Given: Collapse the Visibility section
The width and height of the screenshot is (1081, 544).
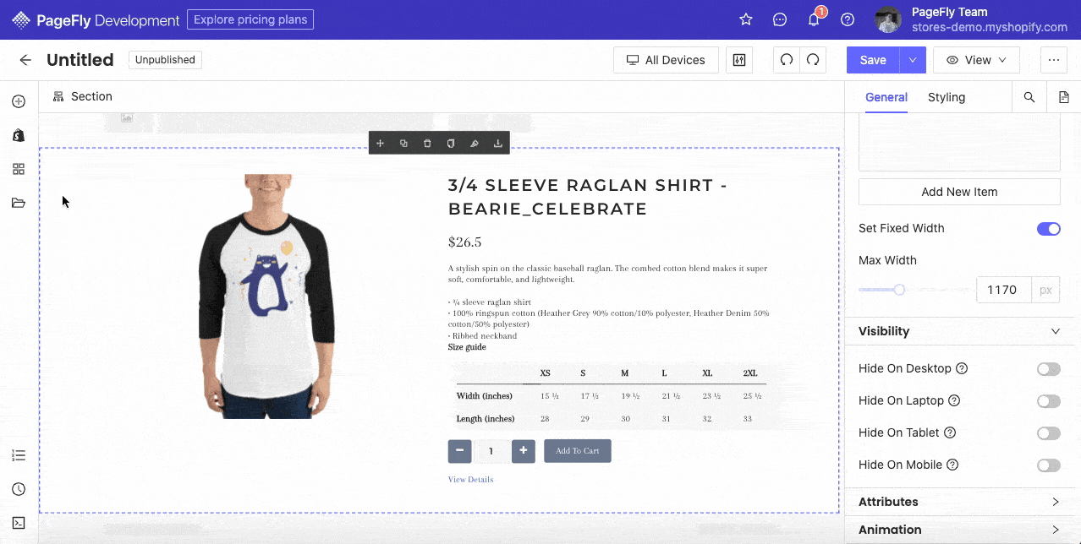Looking at the screenshot, I should click(959, 331).
